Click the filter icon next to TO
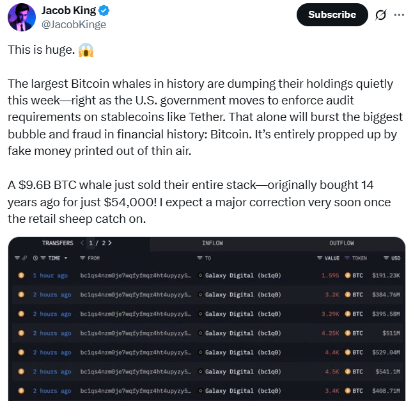 pos(199,258)
